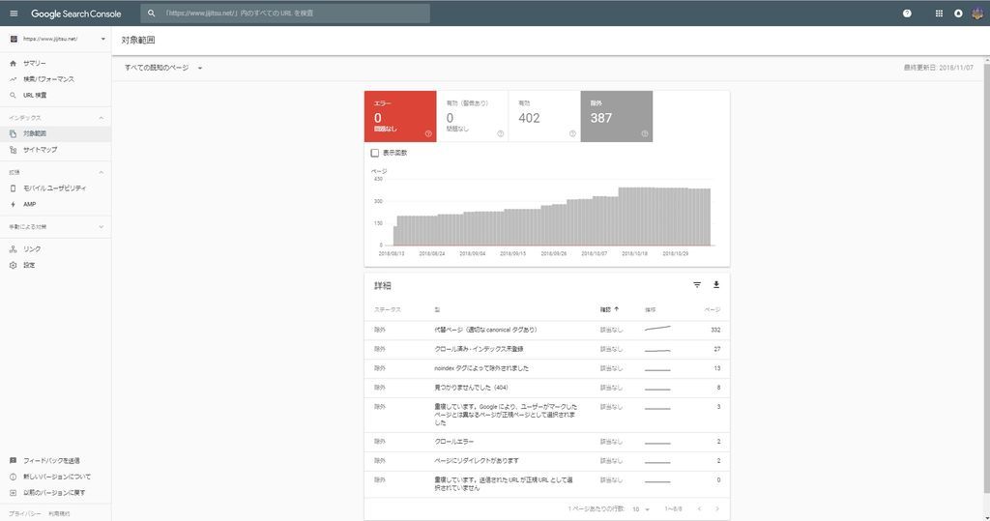Open row 見つかりませんでした (404)

(547, 388)
